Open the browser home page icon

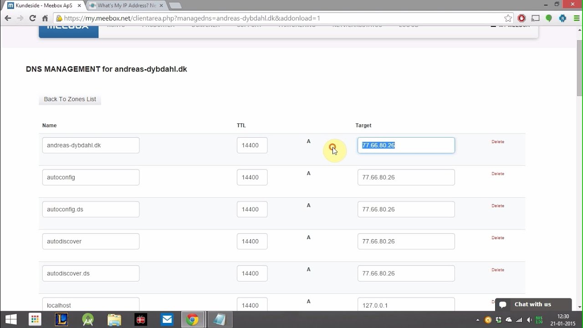[45, 18]
